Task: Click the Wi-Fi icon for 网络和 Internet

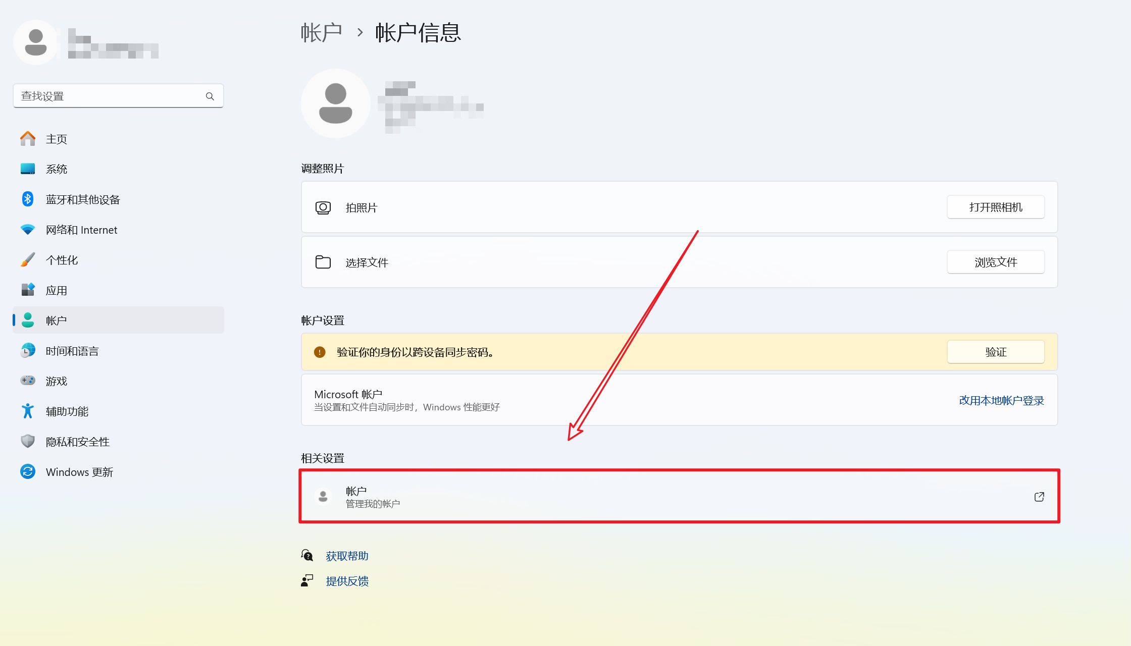Action: point(28,230)
